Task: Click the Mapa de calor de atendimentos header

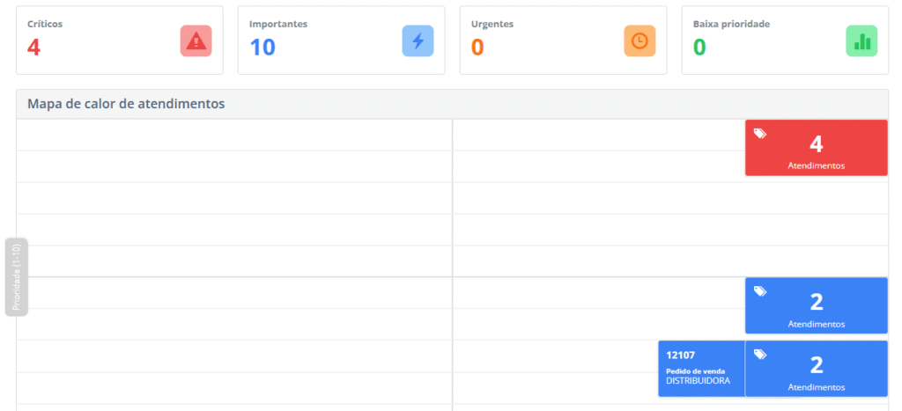Action: (x=126, y=104)
